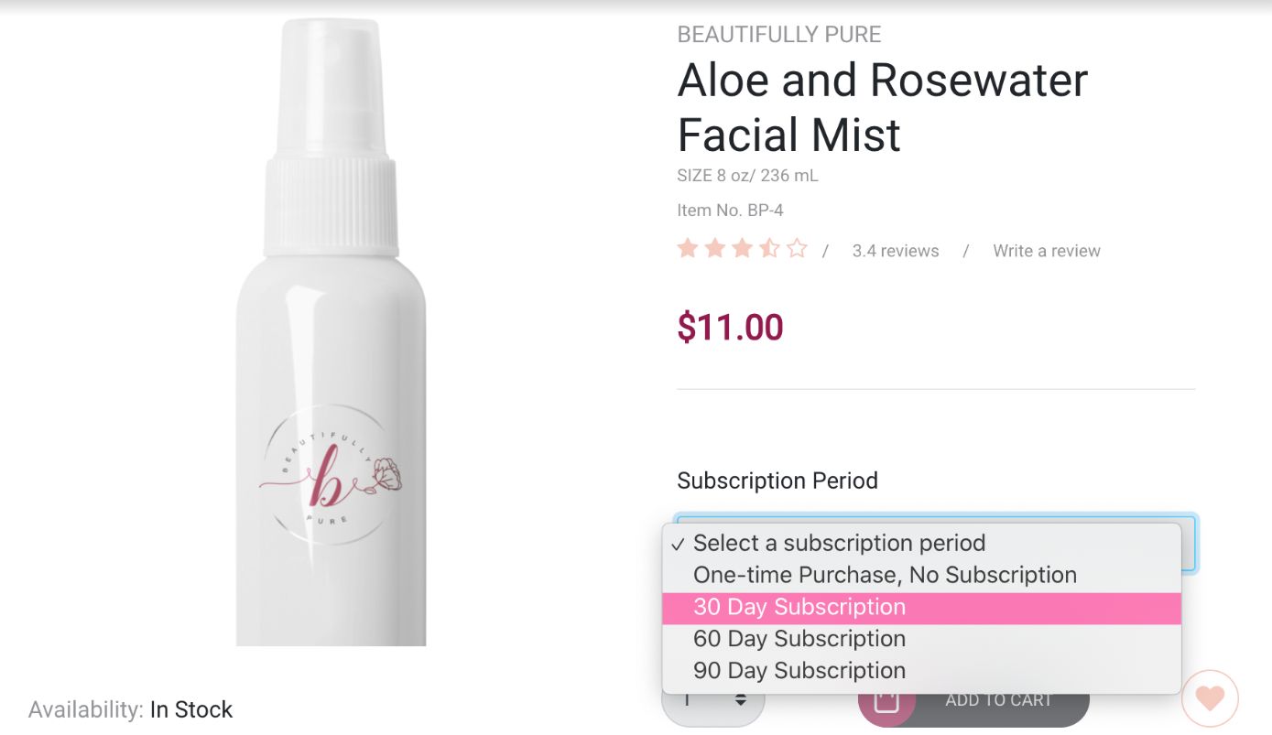Click the second rating star
The height and width of the screenshot is (735, 1272).
[x=715, y=249]
